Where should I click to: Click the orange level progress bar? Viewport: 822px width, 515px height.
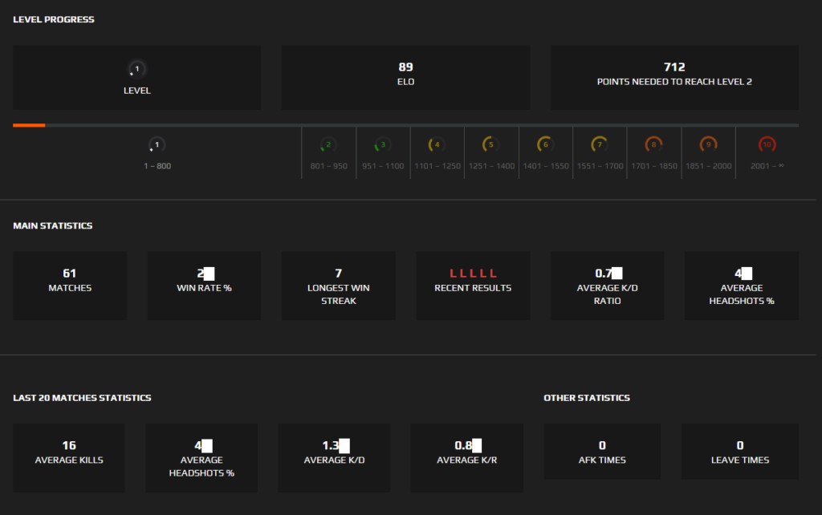click(28, 125)
